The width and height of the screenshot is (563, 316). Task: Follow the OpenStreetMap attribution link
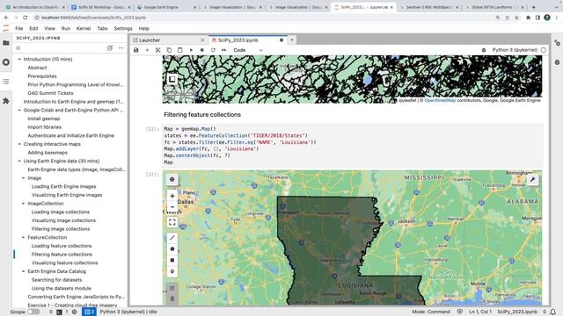coord(440,100)
